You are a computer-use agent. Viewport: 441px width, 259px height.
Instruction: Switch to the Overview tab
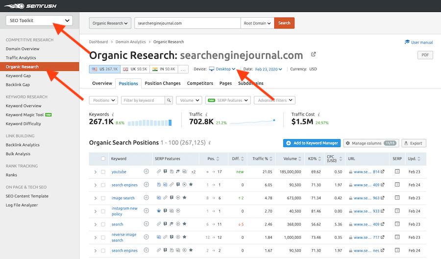(102, 83)
